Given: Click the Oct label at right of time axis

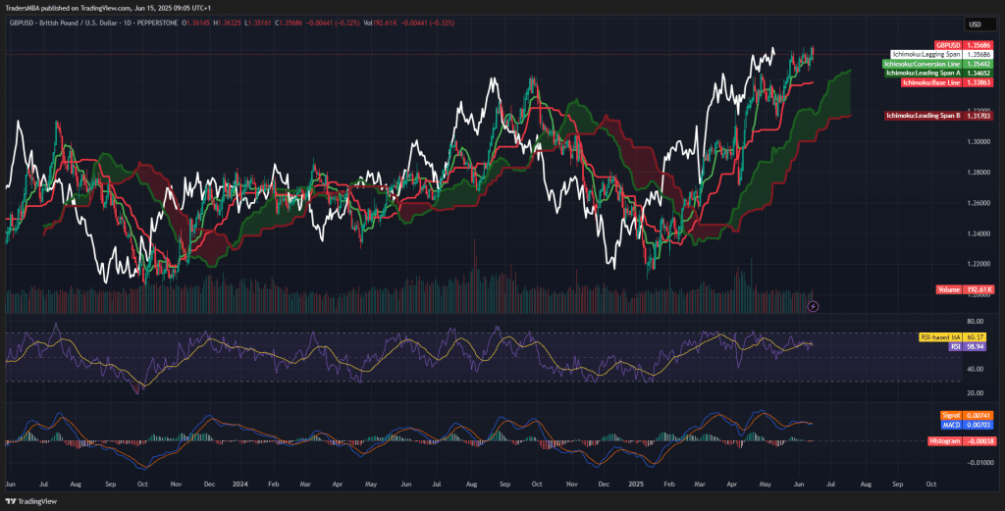Looking at the screenshot, I should (930, 485).
